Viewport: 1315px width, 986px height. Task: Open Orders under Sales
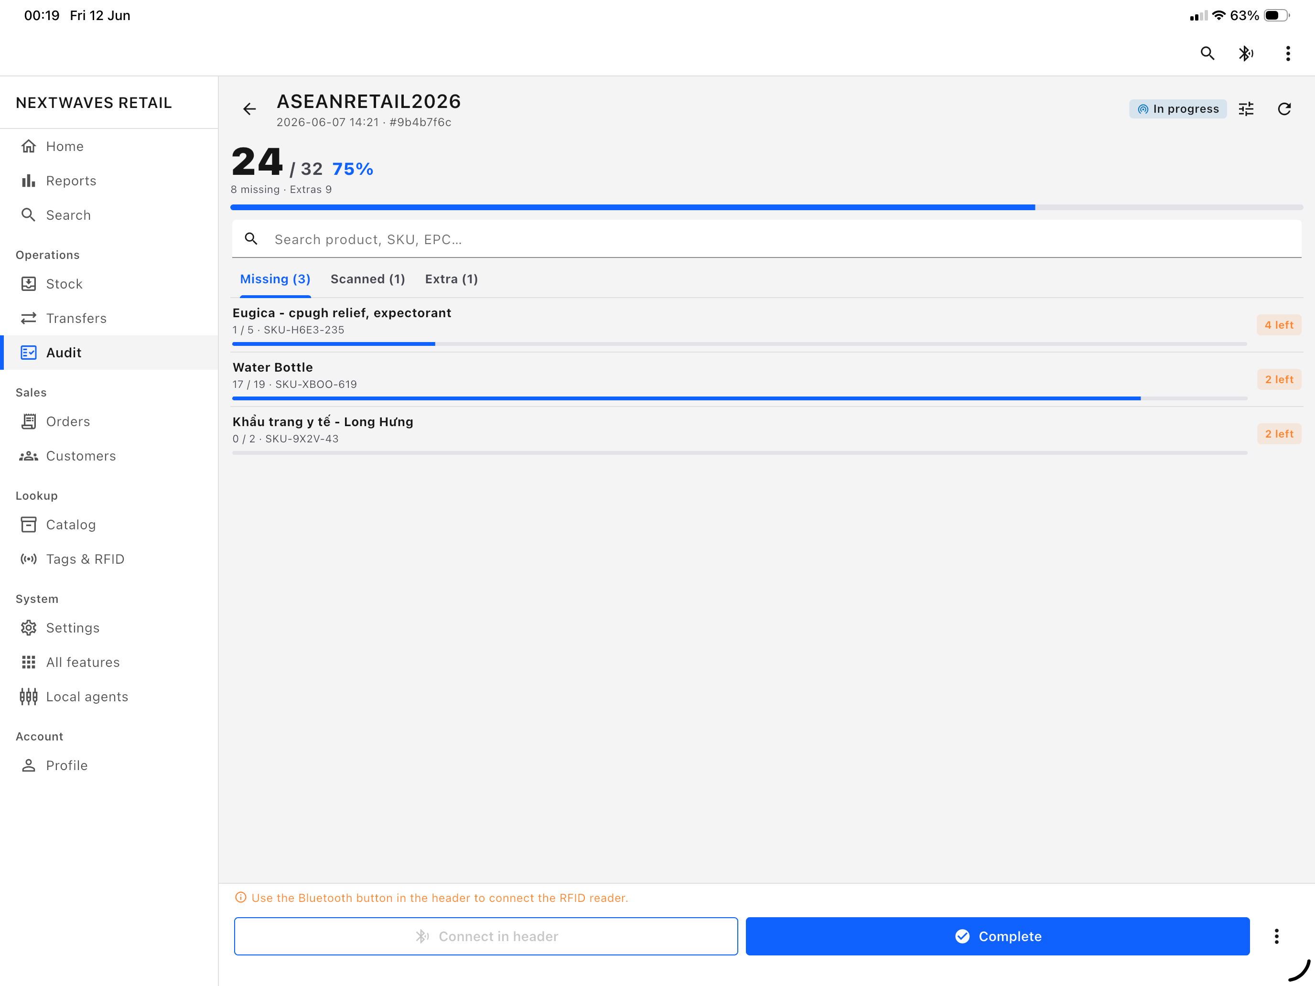pos(109,421)
